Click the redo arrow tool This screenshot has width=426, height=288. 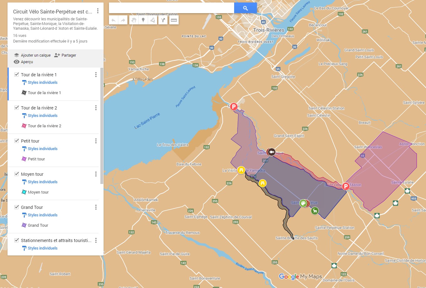pos(123,20)
